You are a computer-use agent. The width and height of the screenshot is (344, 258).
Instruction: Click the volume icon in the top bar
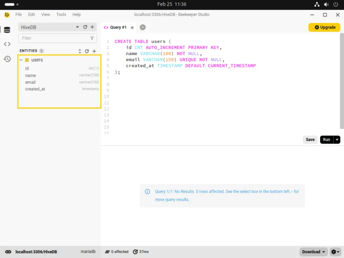pos(326,4)
